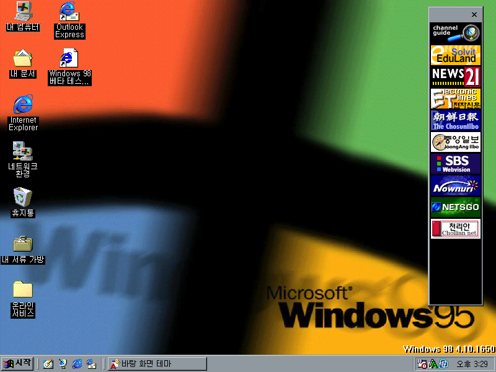Launch Outlook Express from quick launch
Screen dimensions: 496x372
91,364
